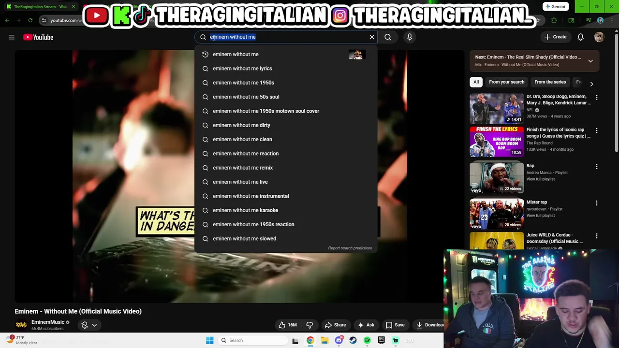
Task: Clear the search box with the X
Action: [372, 37]
